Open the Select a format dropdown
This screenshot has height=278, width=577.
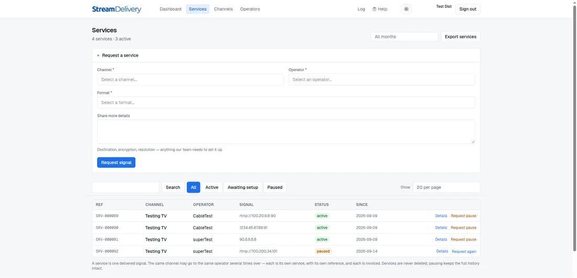click(286, 103)
